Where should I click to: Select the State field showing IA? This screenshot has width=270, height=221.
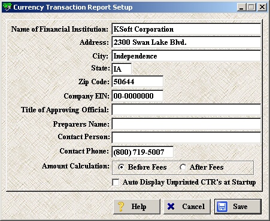(x=122, y=69)
